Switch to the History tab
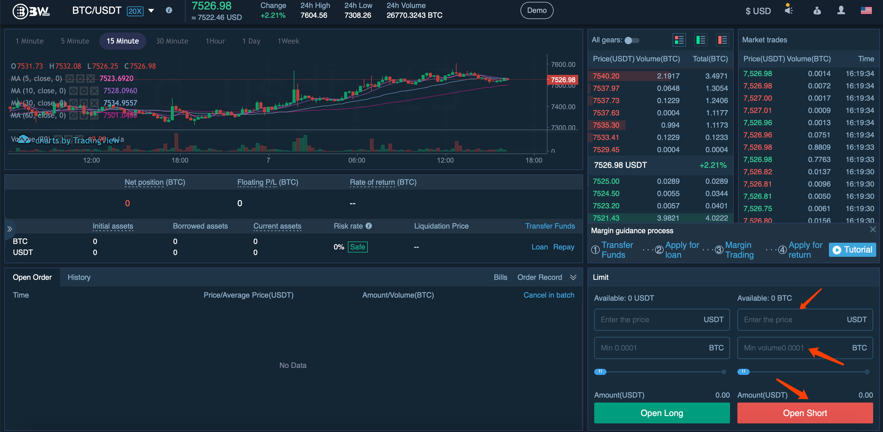 [x=79, y=277]
